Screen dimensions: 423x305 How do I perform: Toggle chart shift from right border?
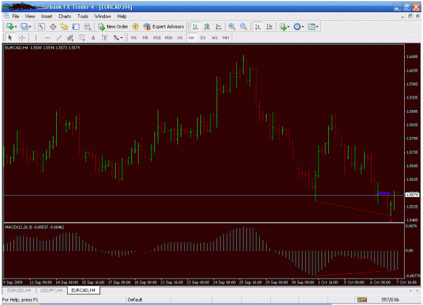269,26
